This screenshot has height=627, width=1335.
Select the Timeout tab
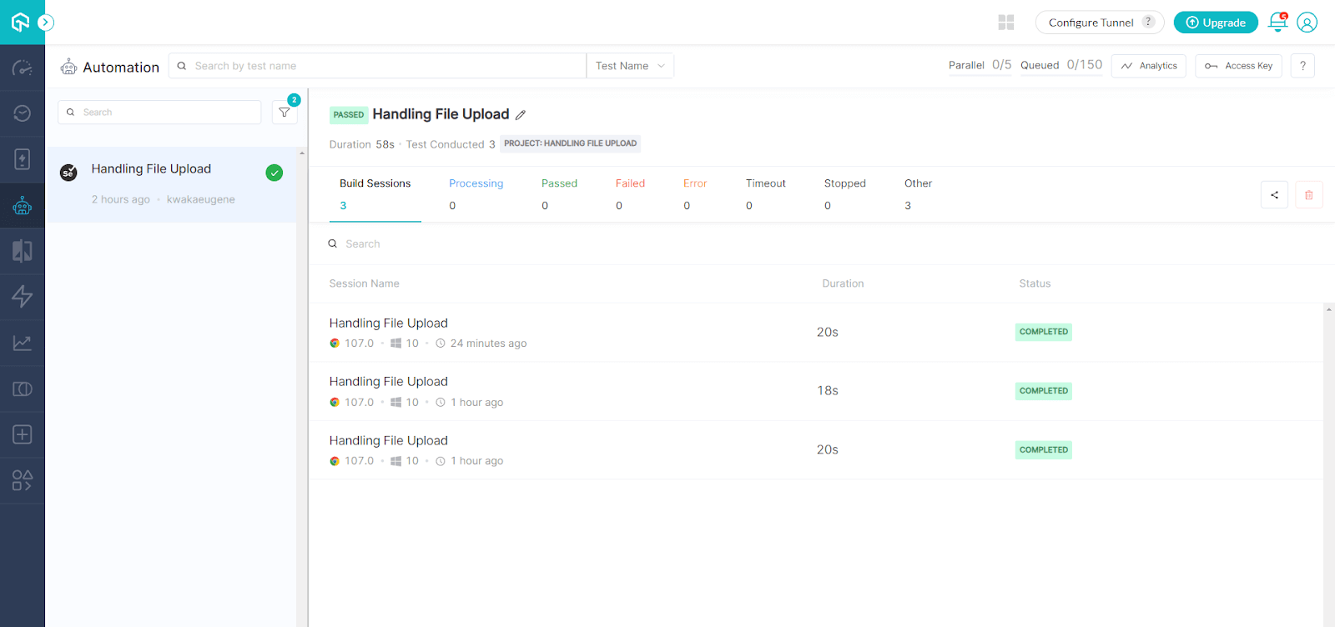(766, 194)
